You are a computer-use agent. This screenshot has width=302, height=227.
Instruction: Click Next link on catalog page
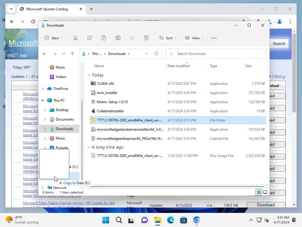pos(277,76)
